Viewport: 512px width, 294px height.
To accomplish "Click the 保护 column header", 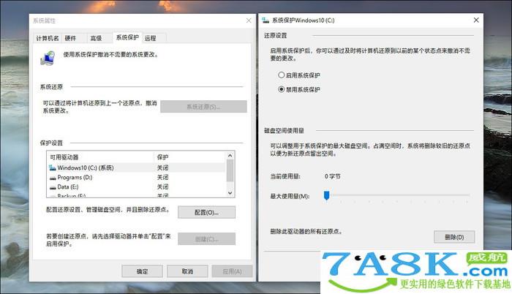I will click(189, 157).
